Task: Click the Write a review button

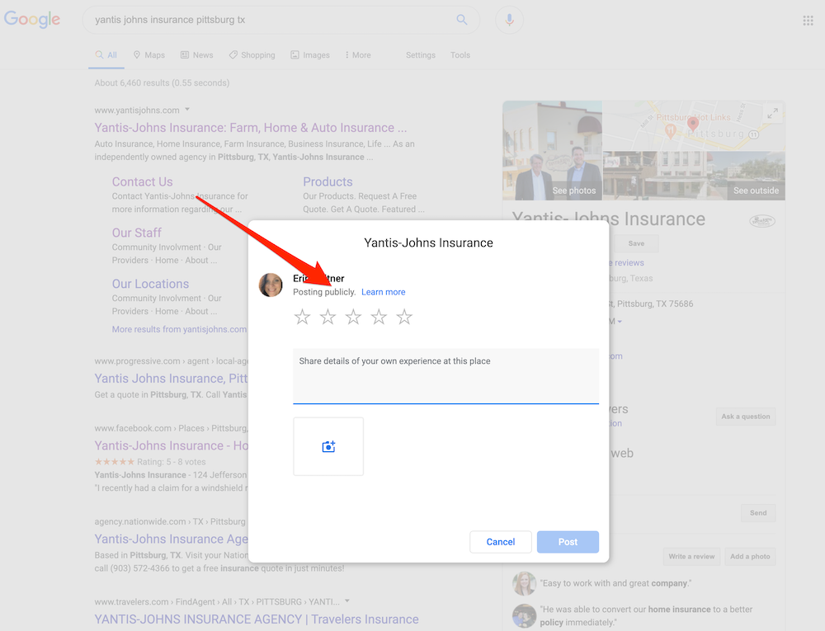Action: (691, 556)
